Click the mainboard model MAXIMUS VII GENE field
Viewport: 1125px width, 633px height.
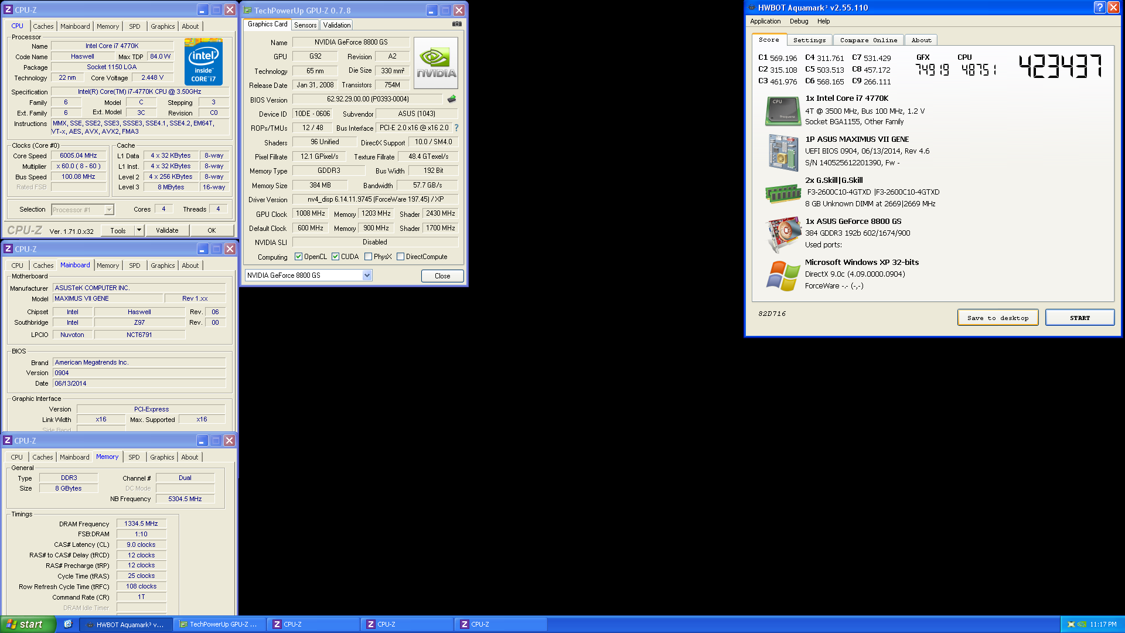108,299
